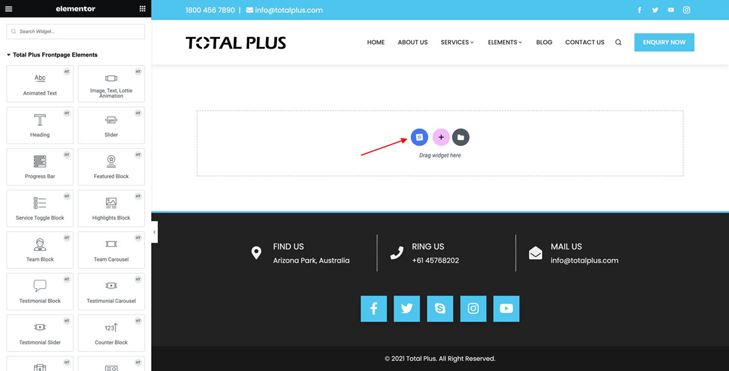The image size is (729, 371).
Task: Select the Heading widget
Action: point(40,125)
